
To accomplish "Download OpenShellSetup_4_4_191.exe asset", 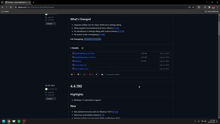I will pyautogui.click(x=84, y=53).
